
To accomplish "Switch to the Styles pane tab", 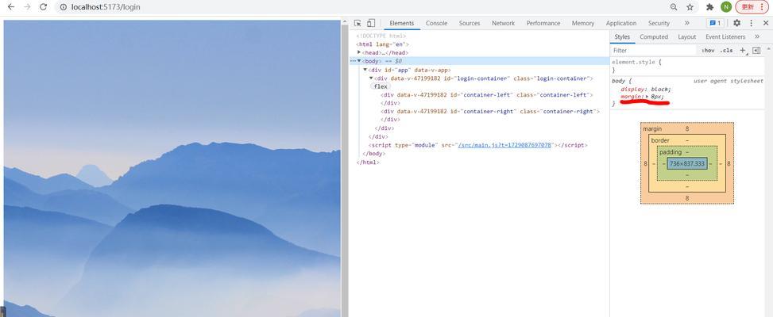I will 622,37.
